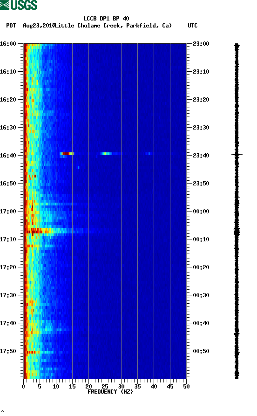
Task: Click the 'FREQUENCY (HZ)' axis label
Action: point(110,392)
